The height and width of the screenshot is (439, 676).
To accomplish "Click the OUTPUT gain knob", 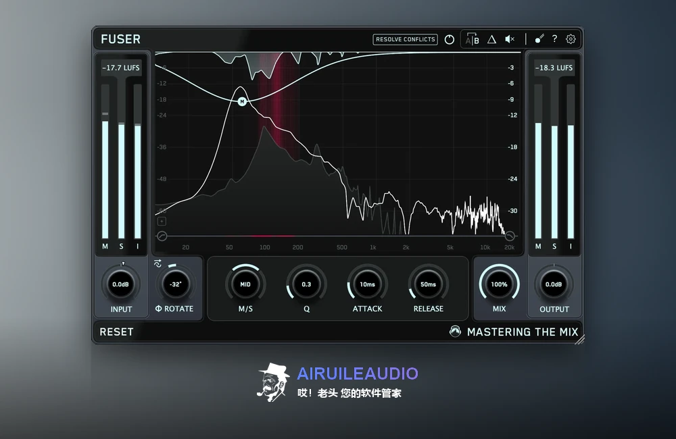I will click(554, 284).
